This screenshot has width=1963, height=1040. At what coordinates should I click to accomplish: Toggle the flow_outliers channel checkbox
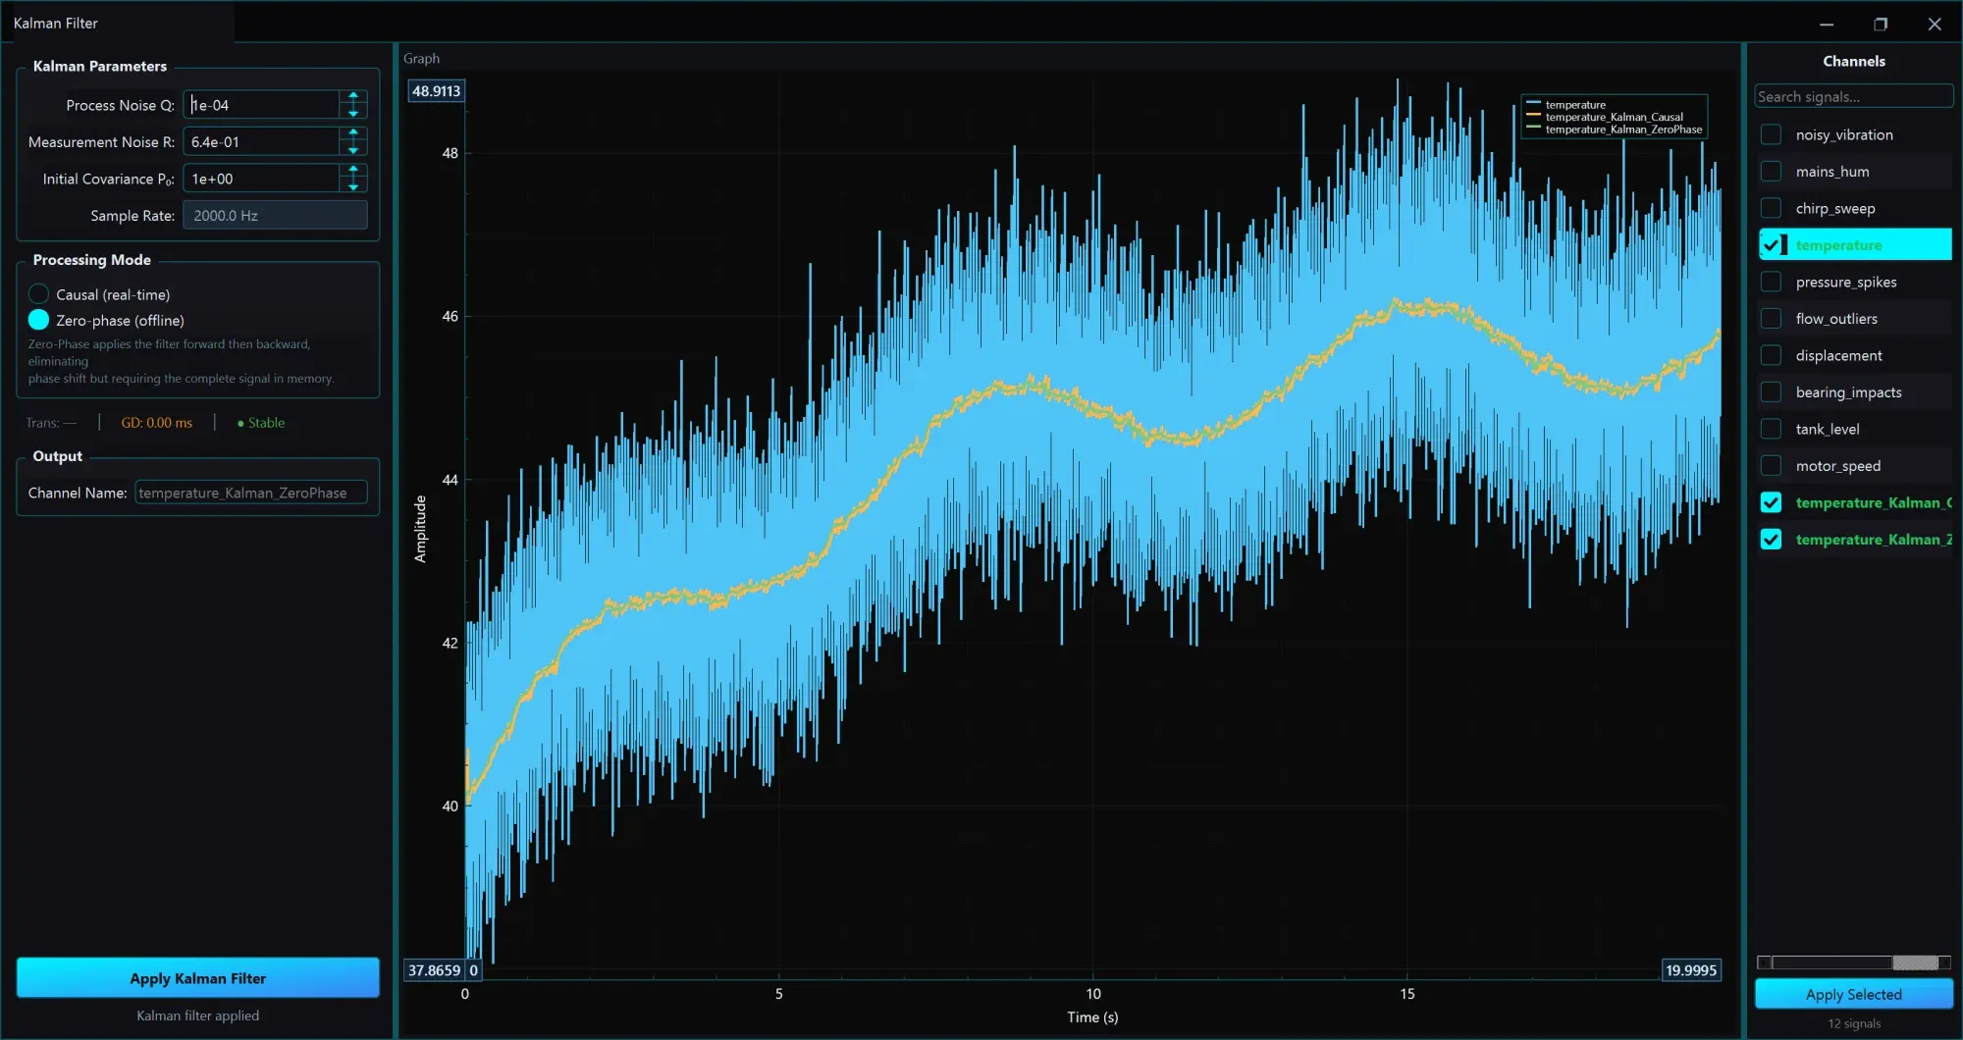point(1771,319)
